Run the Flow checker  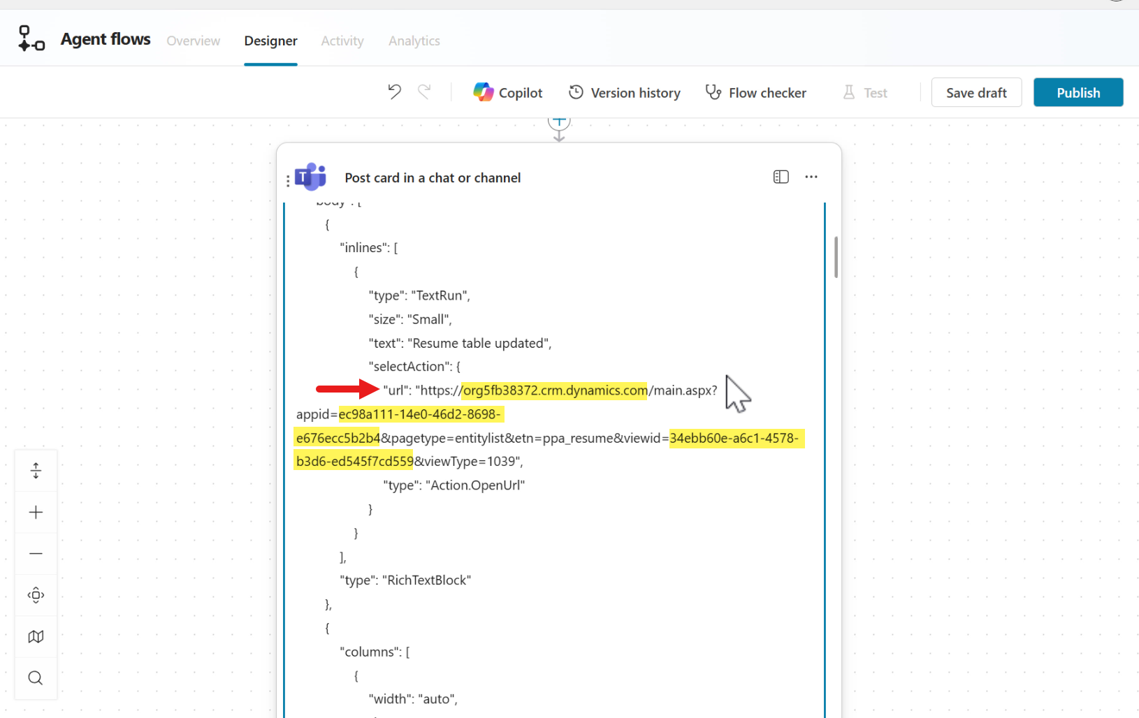tap(755, 92)
